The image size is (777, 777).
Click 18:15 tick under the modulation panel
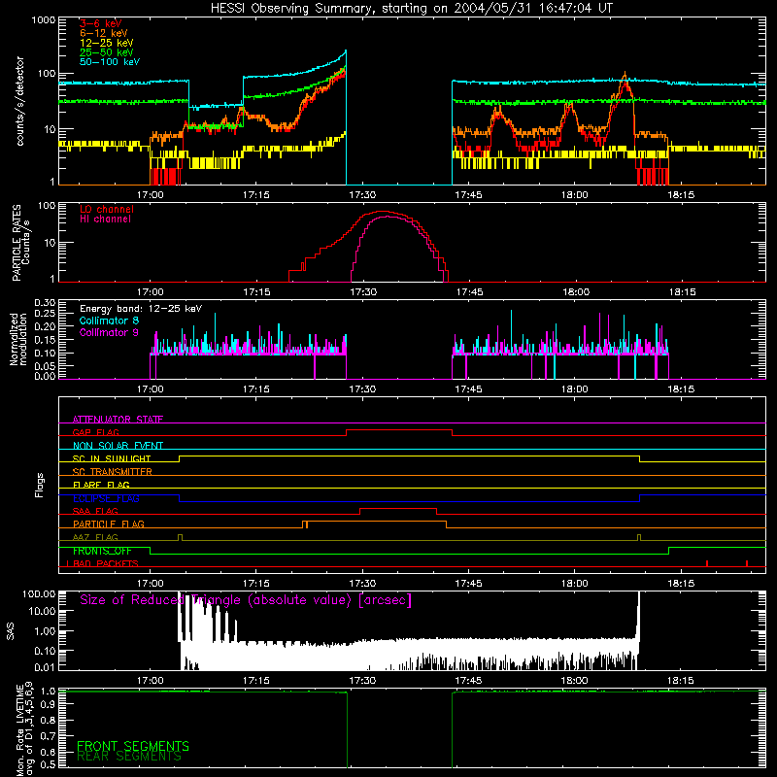(681, 389)
